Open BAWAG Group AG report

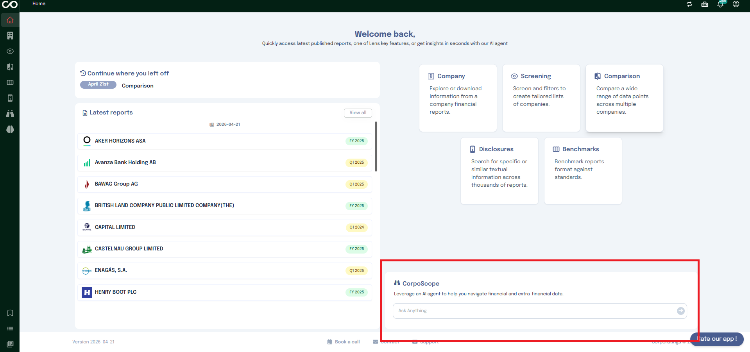click(x=225, y=184)
